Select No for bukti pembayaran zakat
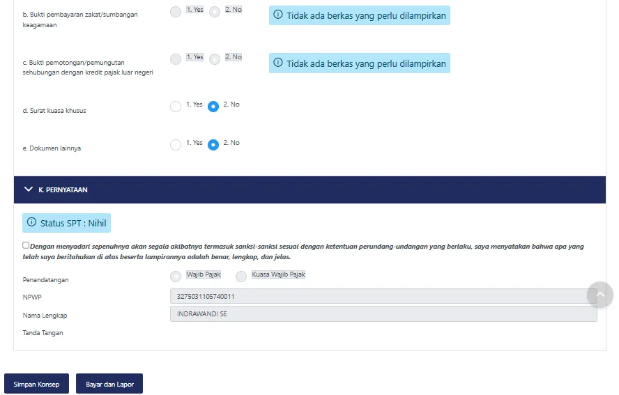This screenshot has width=619, height=395. [x=215, y=12]
